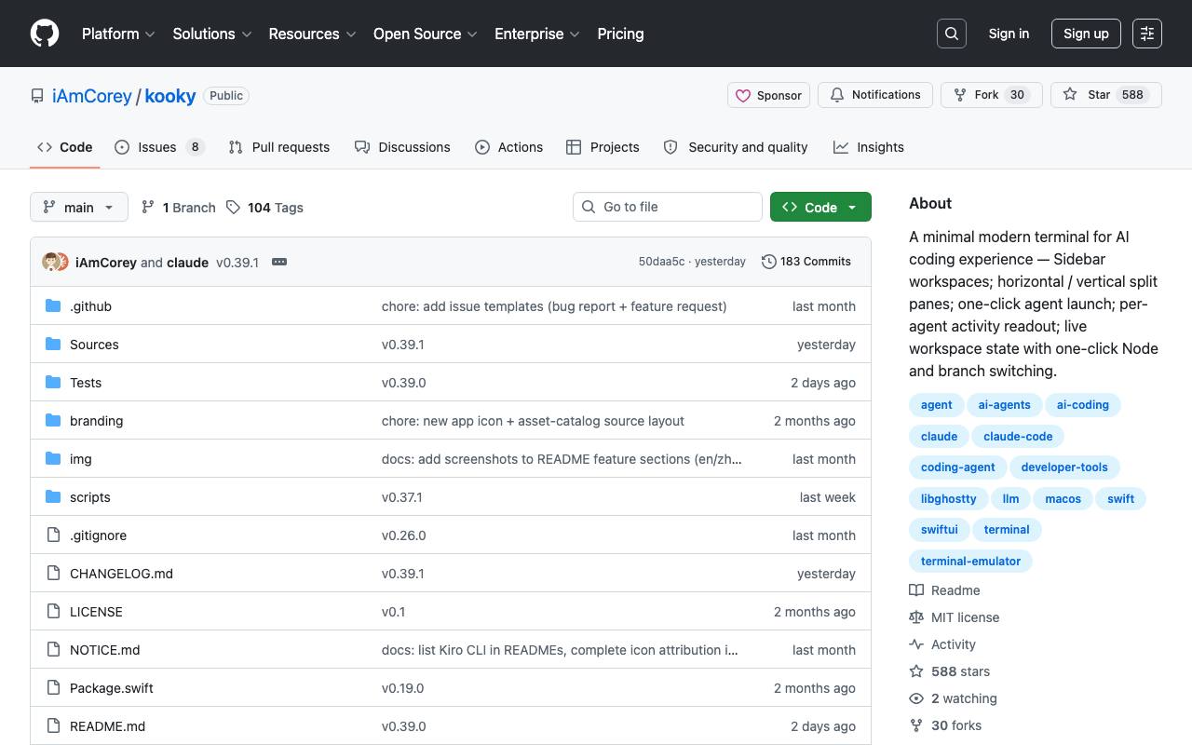The height and width of the screenshot is (745, 1192).
Task: Click the LICENSE file icon
Action: pyautogui.click(x=53, y=612)
